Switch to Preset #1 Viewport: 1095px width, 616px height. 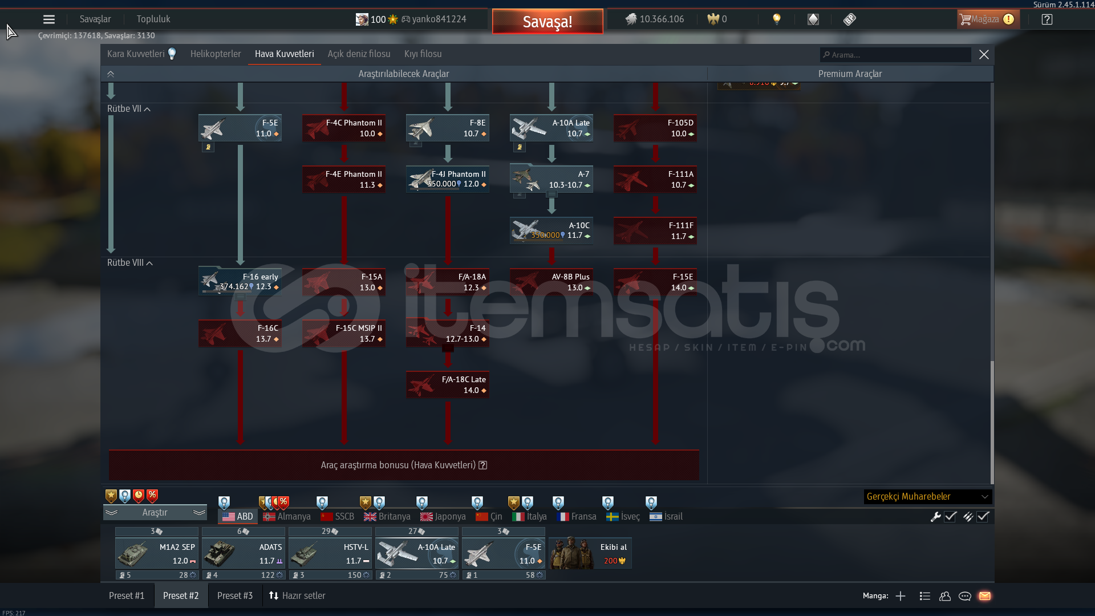(127, 596)
